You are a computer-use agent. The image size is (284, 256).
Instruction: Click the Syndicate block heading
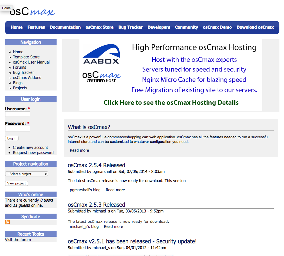tap(31, 216)
